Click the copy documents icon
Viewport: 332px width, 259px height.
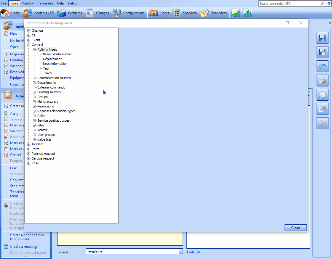322,109
